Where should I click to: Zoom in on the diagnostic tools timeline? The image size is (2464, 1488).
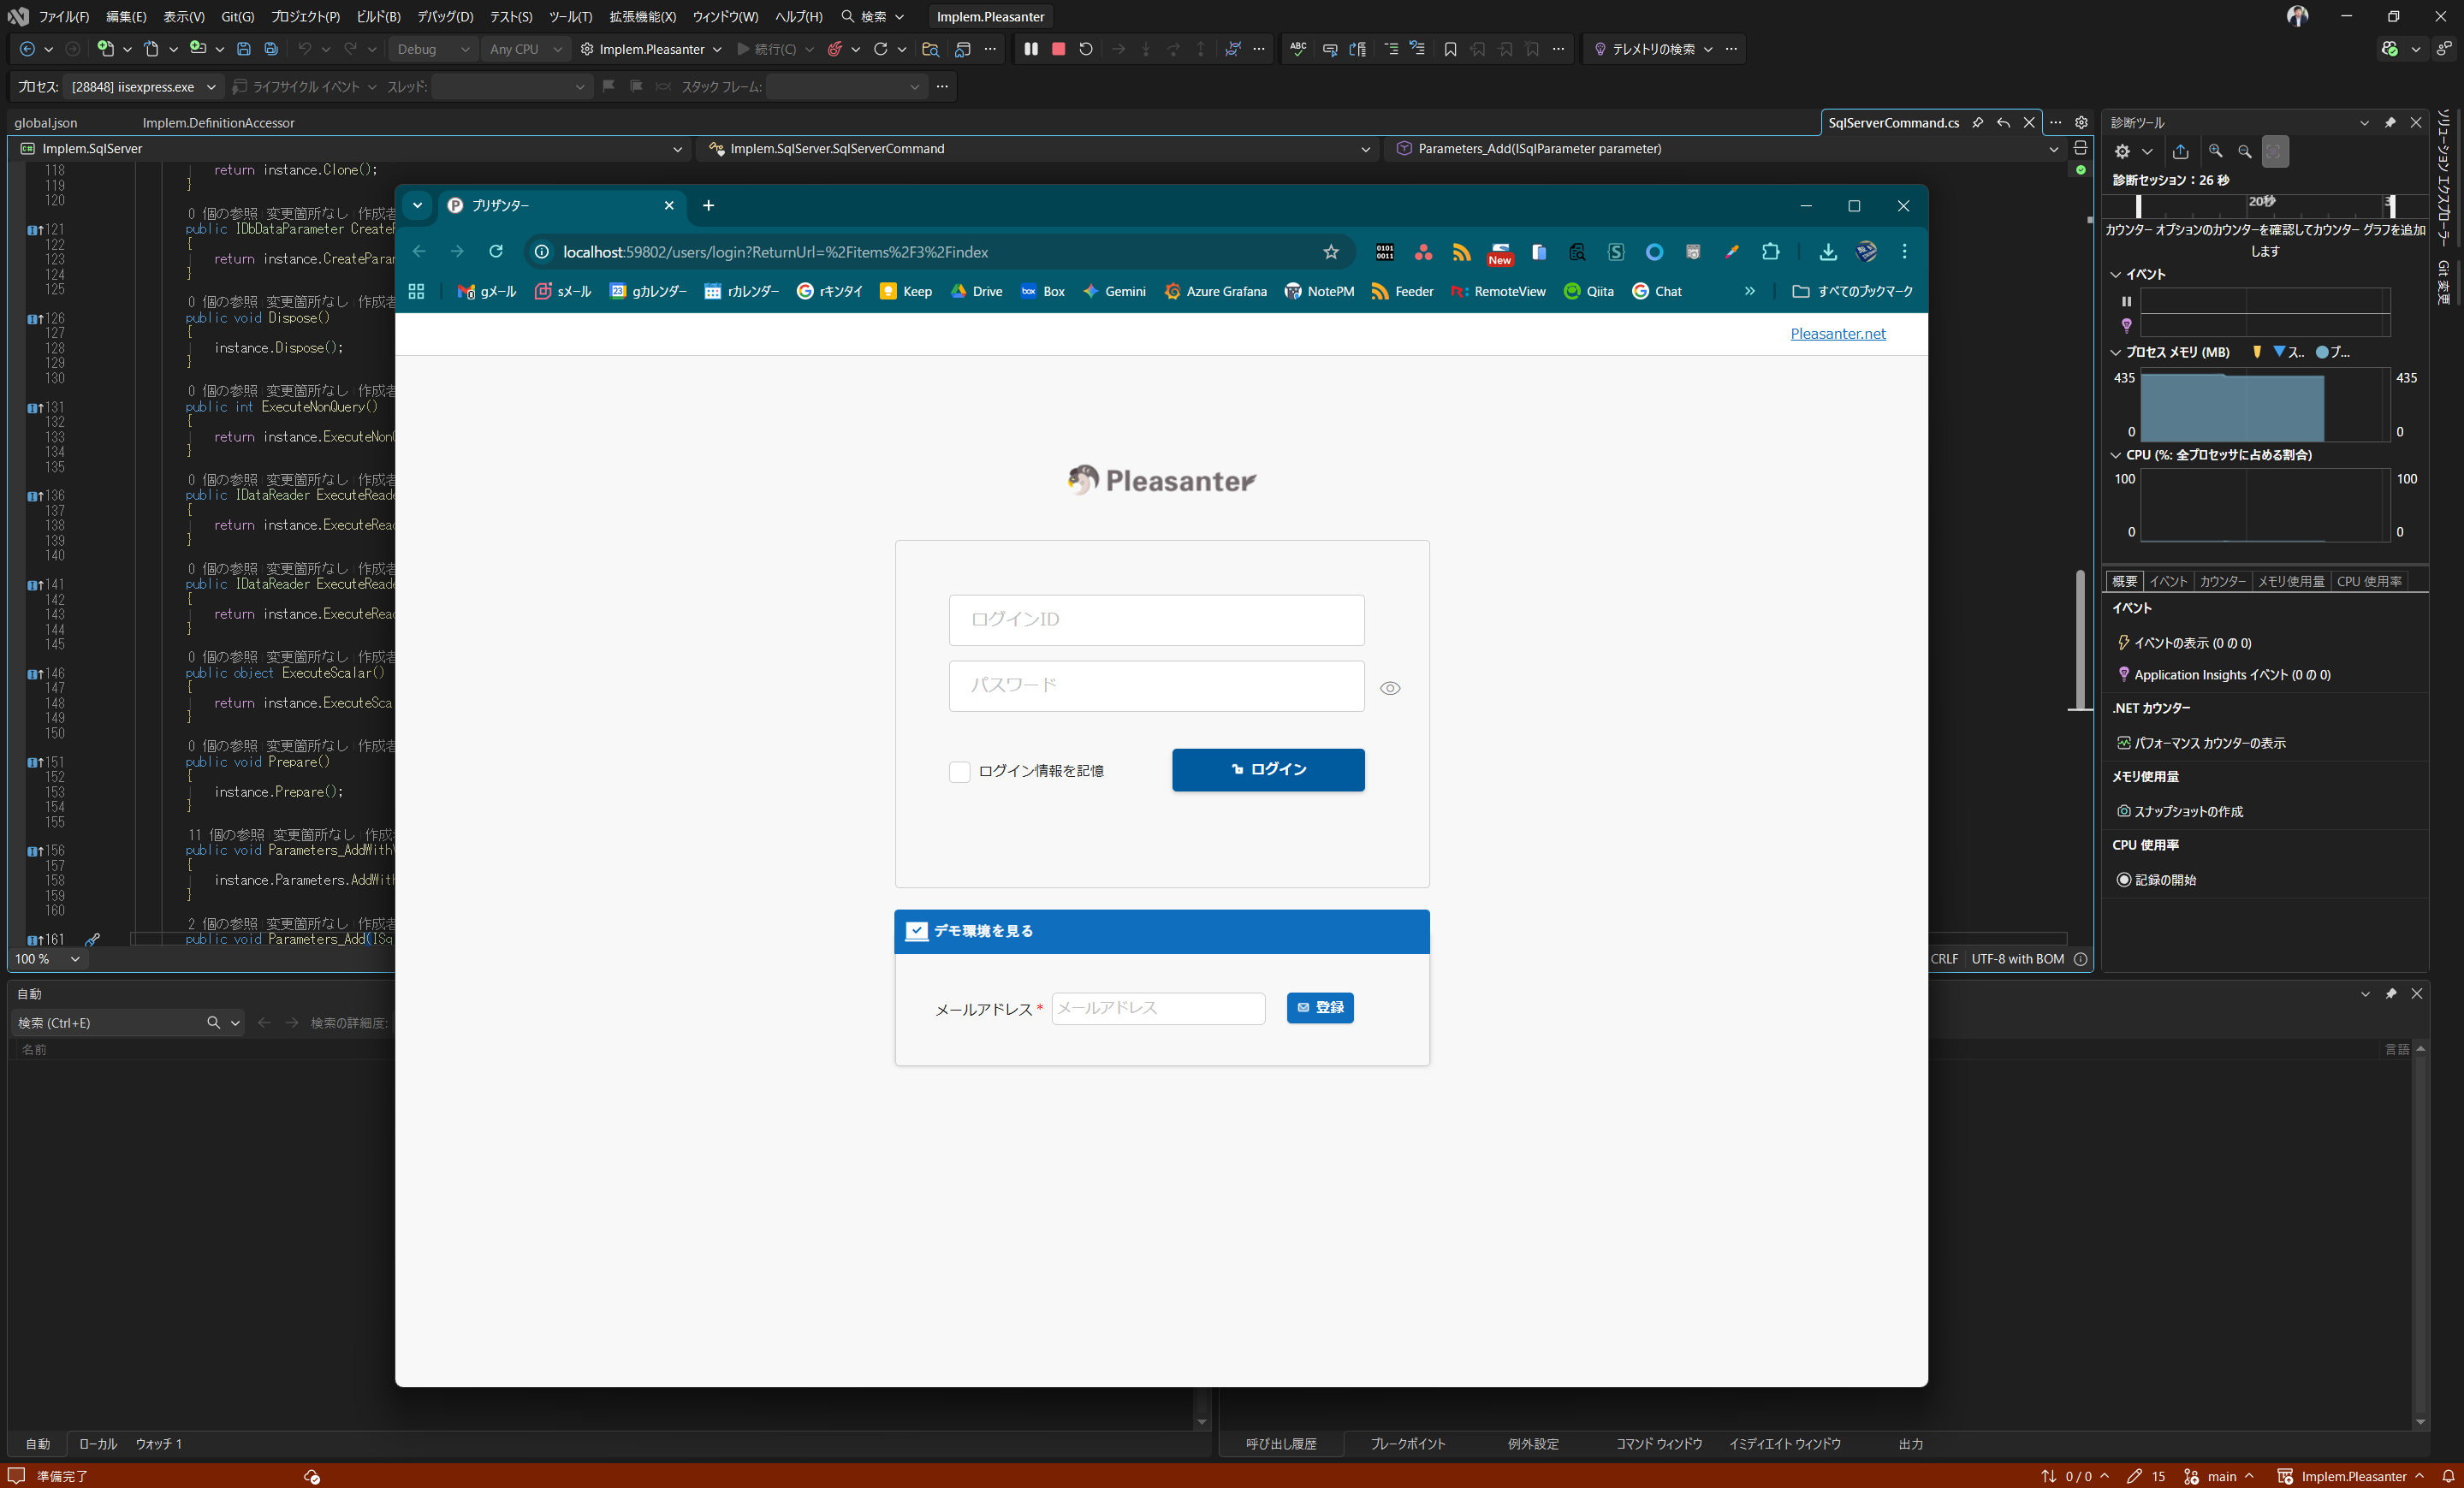click(2215, 151)
